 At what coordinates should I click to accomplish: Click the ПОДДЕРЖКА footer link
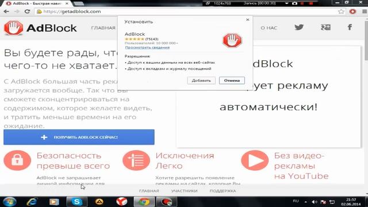pos(223,191)
